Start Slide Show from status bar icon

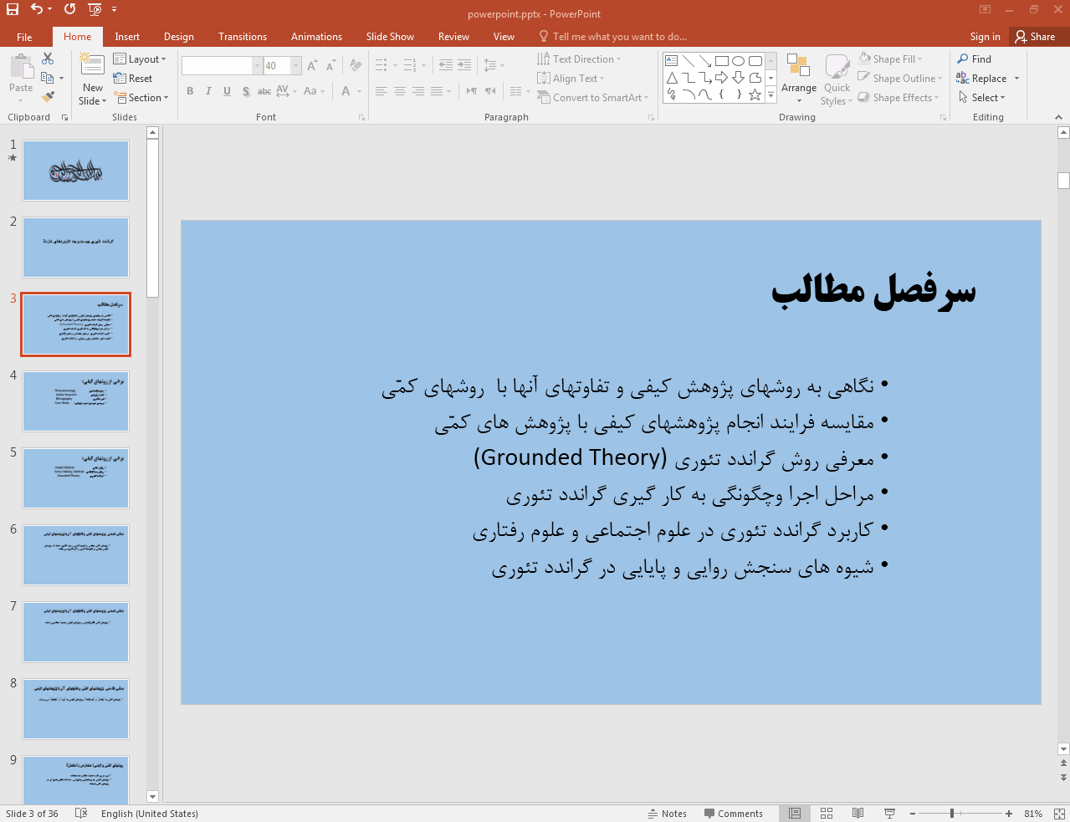click(x=889, y=814)
